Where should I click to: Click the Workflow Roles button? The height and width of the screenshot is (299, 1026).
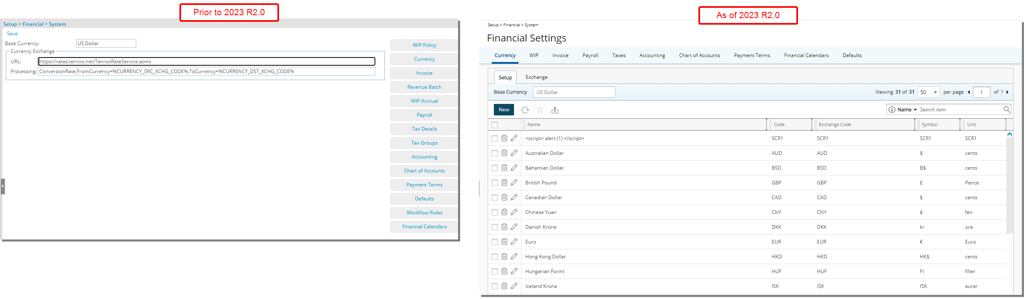tap(424, 213)
